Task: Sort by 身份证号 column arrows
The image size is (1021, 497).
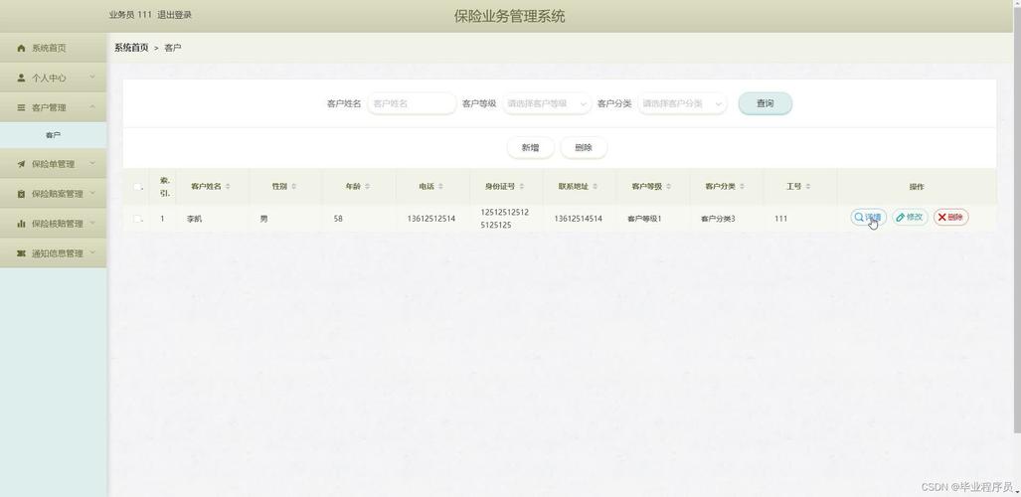Action: click(522, 186)
